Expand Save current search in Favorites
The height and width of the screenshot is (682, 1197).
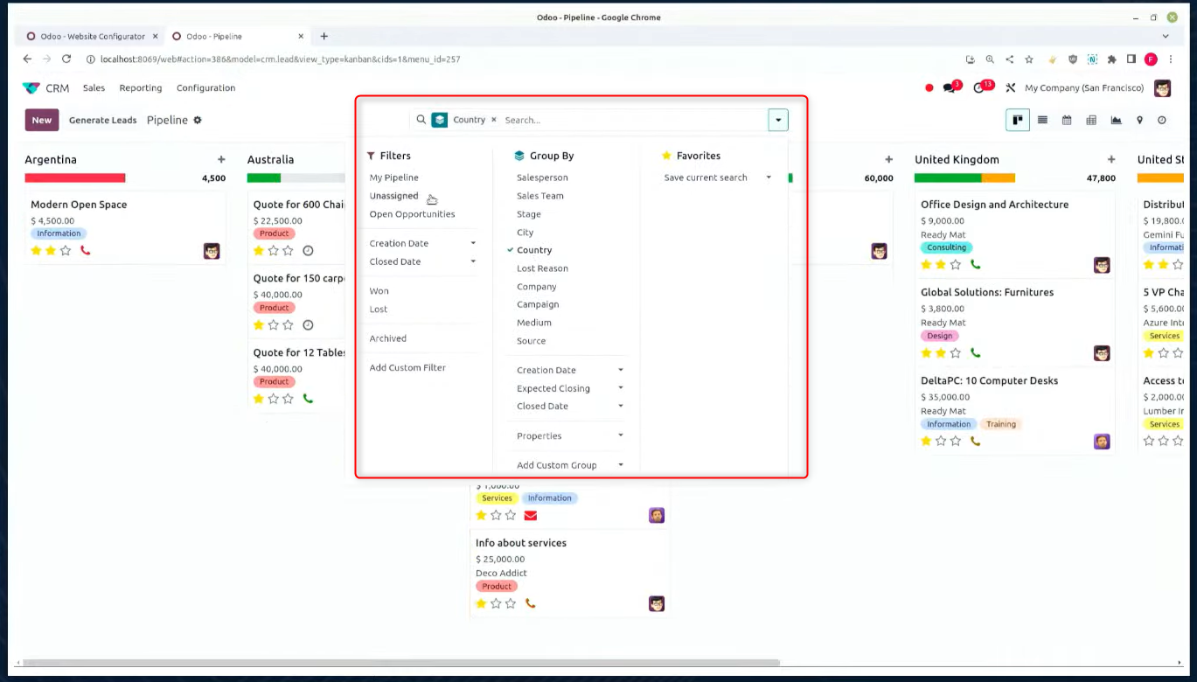(718, 177)
